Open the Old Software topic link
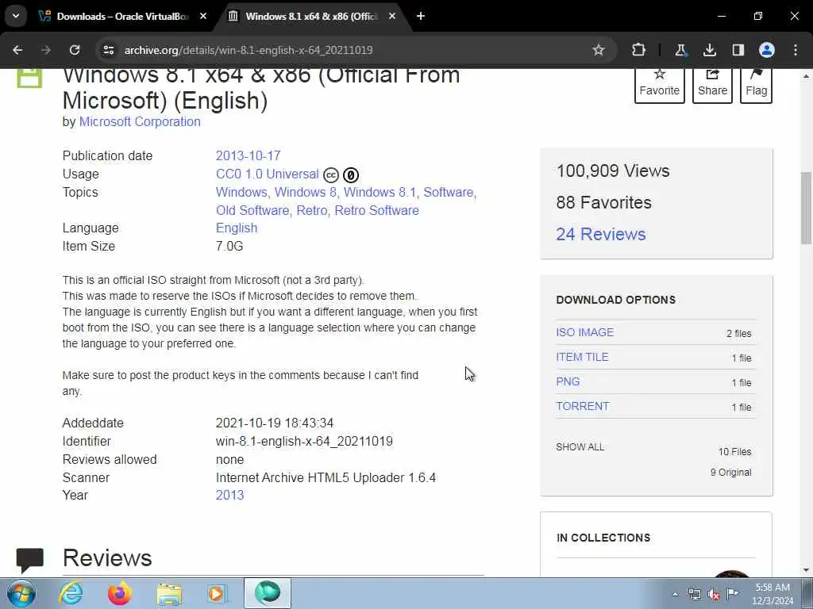 (252, 210)
